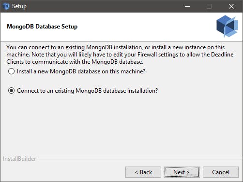Click the Setup title text in title bar
Viewport: 243px width, 182px height.
(x=19, y=6)
